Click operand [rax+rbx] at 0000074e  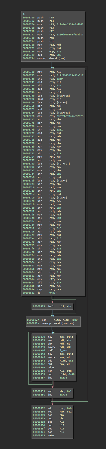coord(63,96)
